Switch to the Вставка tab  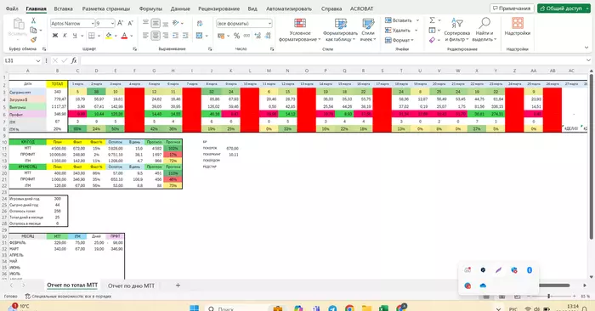click(x=63, y=8)
